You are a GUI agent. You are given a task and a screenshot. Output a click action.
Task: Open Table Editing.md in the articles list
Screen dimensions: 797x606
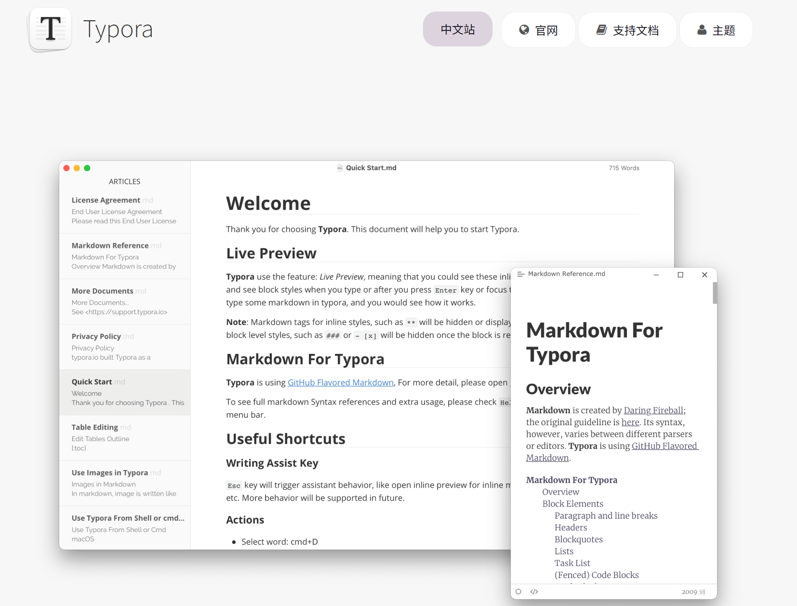point(125,438)
